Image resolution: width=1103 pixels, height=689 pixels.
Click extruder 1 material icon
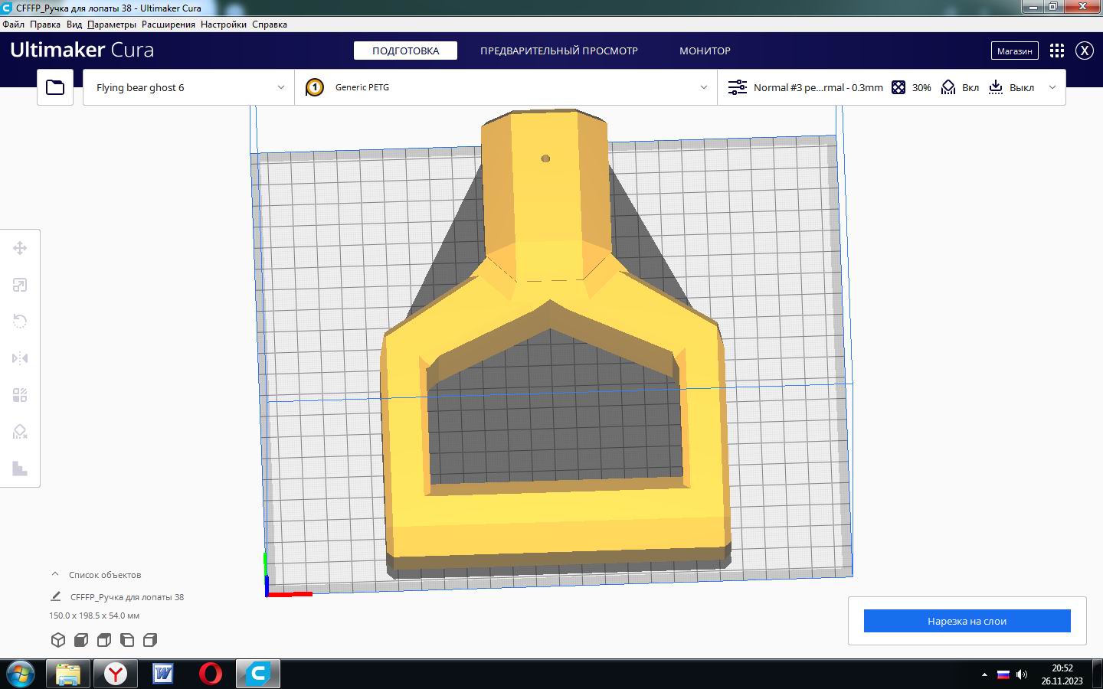315,87
